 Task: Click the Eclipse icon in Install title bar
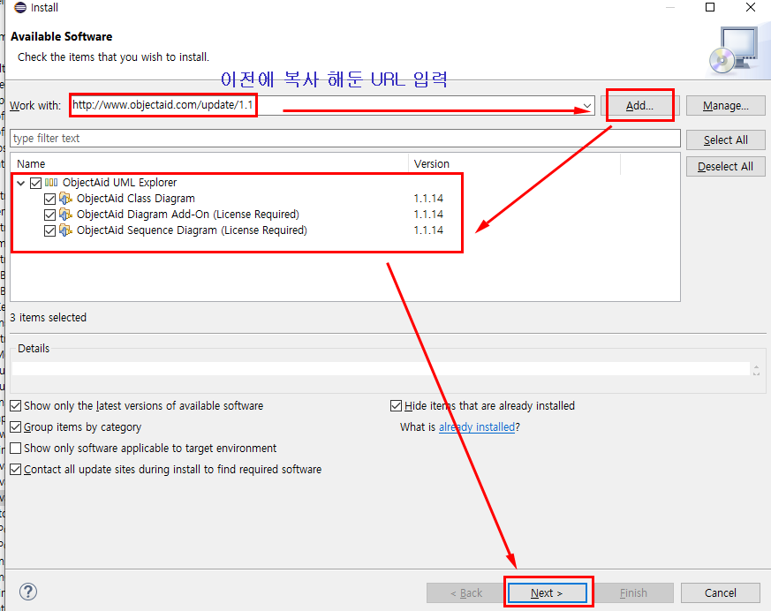click(20, 7)
